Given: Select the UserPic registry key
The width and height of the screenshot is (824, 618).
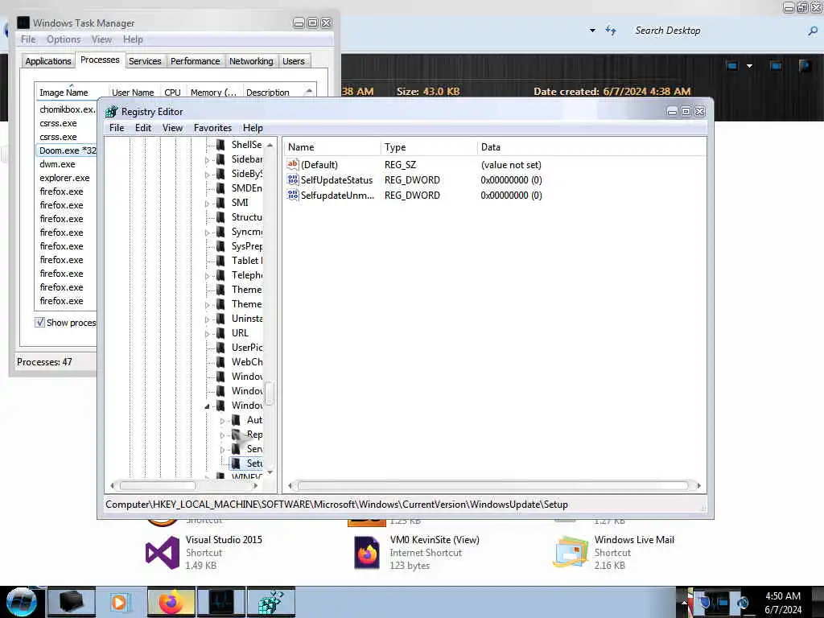Looking at the screenshot, I should coord(246,348).
